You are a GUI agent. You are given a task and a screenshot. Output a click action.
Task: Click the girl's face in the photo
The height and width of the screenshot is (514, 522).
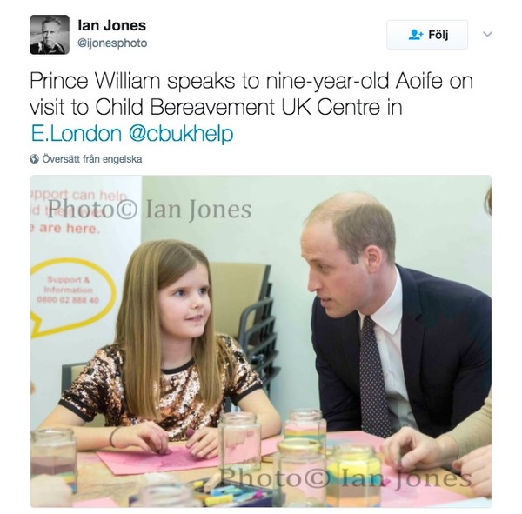coord(186,301)
